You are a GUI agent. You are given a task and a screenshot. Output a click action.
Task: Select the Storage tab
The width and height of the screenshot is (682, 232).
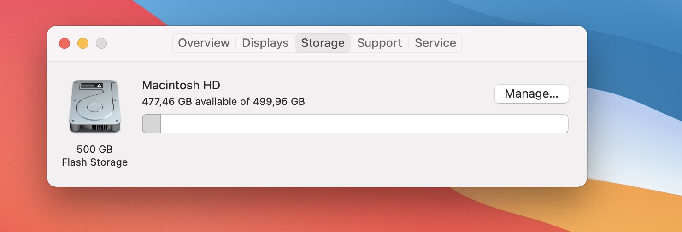tap(323, 43)
